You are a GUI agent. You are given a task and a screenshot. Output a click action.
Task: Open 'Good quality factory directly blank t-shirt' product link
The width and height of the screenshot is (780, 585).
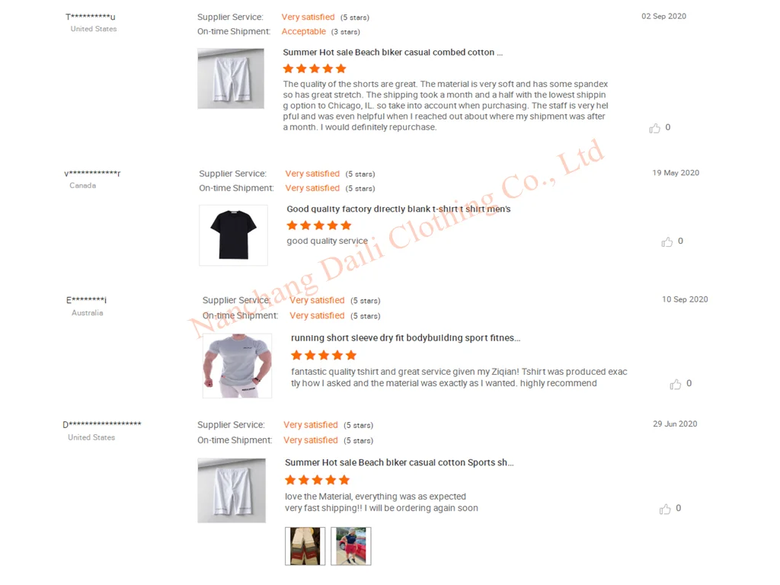[398, 209]
